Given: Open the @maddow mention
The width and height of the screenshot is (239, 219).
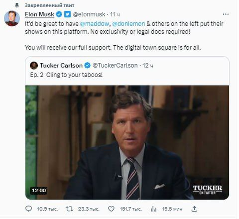Looking at the screenshot, I should 94,24.
